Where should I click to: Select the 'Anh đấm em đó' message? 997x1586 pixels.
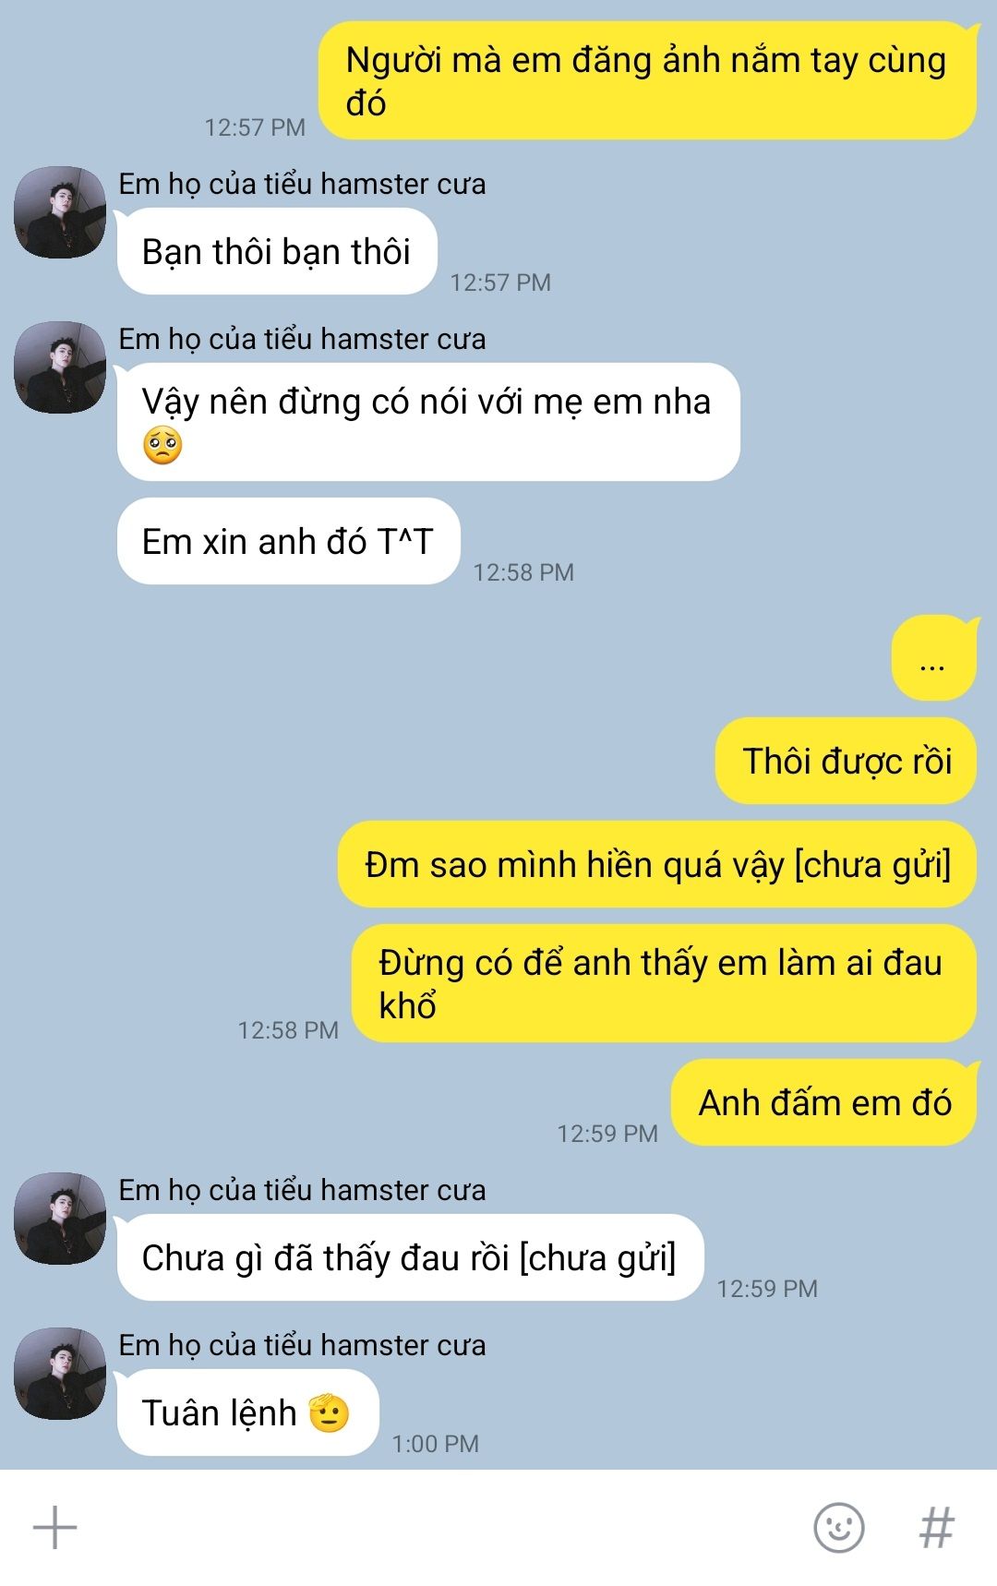tap(823, 1103)
